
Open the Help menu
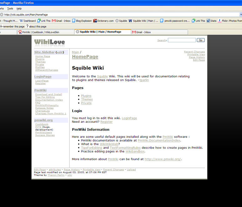19,8
